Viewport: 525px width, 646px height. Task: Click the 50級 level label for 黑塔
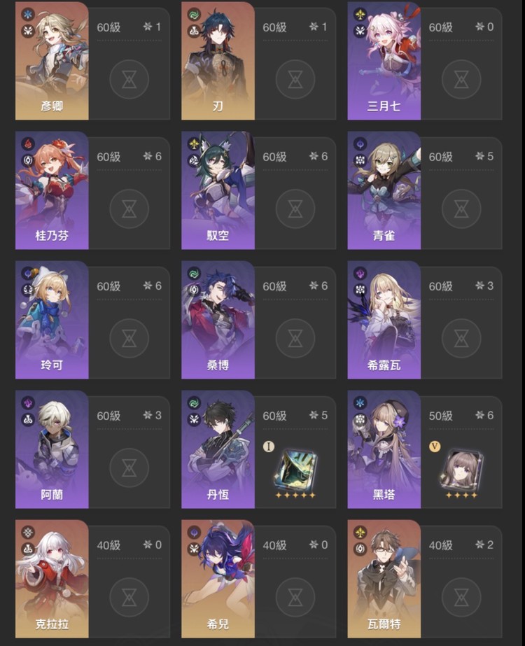pos(441,416)
